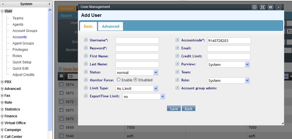Image resolution: width=292 pixels, height=139 pixels.
Task: Click help icon beside Accountcode label
Action: pos(177,40)
